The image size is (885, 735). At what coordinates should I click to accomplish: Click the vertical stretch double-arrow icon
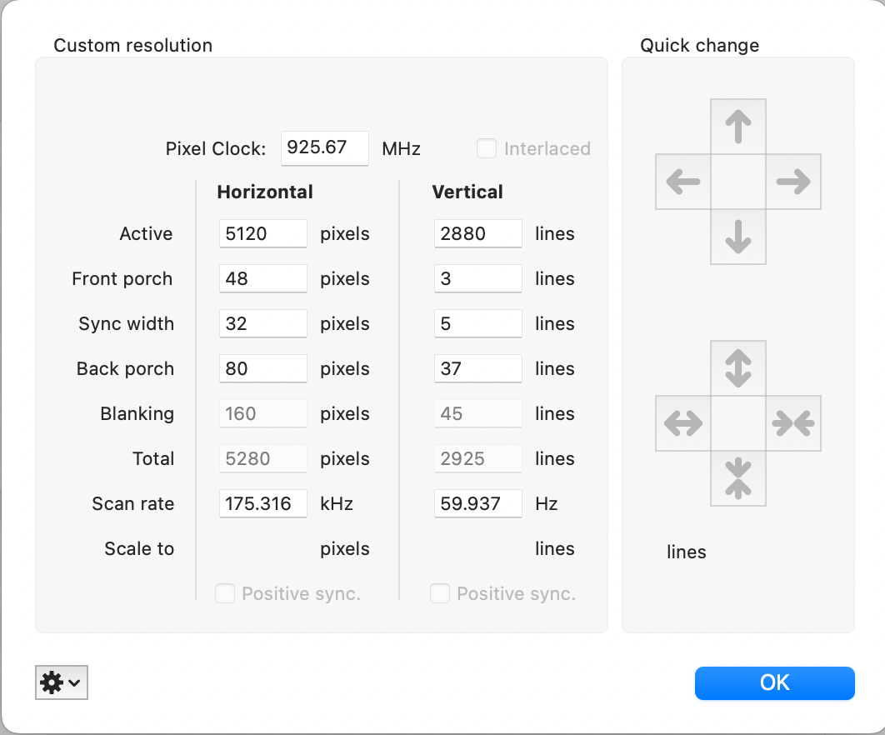(737, 368)
